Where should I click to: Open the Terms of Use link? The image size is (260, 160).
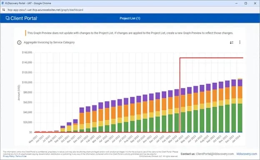[x=21, y=156]
